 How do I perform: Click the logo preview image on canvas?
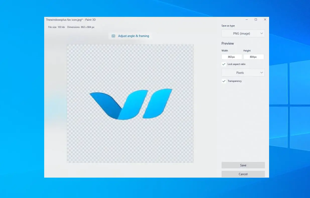point(130,103)
